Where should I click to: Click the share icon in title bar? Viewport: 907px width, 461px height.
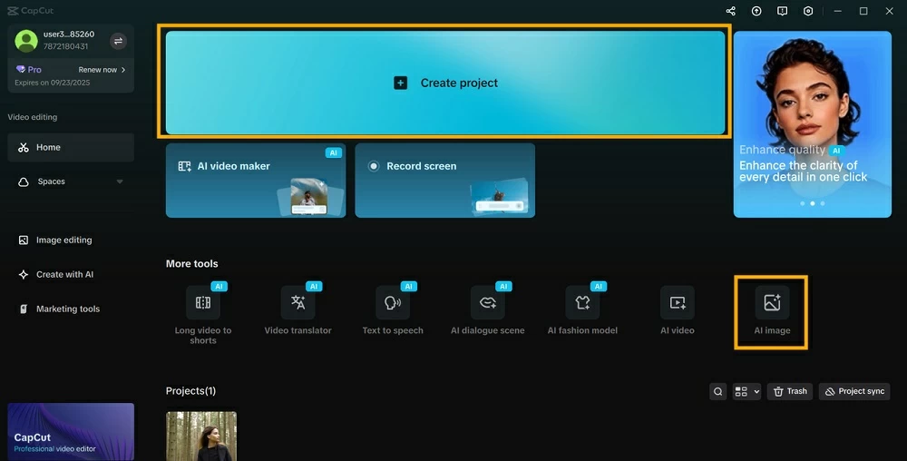click(x=731, y=11)
